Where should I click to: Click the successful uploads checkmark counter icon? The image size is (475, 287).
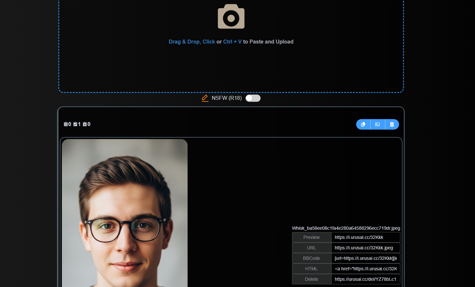coord(75,124)
